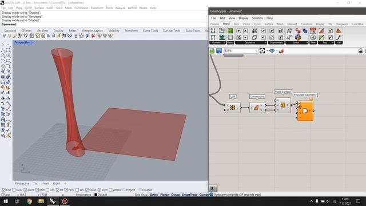Click the Larger Than component icon
Image resolution: width=366 pixels, height=206 pixels.
click(263, 30)
